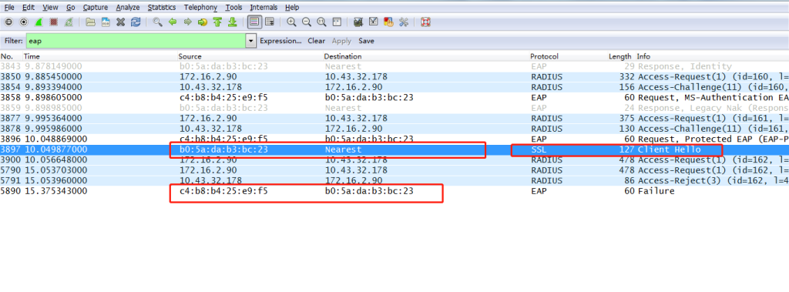Image resolution: width=789 pixels, height=292 pixels.
Task: Open the display filters dialog icon
Action: coord(374,22)
